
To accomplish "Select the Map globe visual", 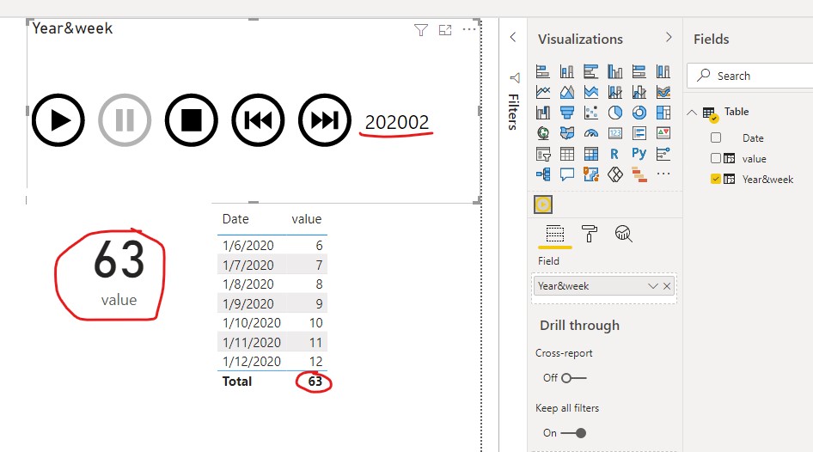I will point(543,133).
